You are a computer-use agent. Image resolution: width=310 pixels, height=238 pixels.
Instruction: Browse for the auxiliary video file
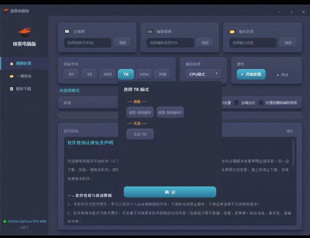(205, 43)
